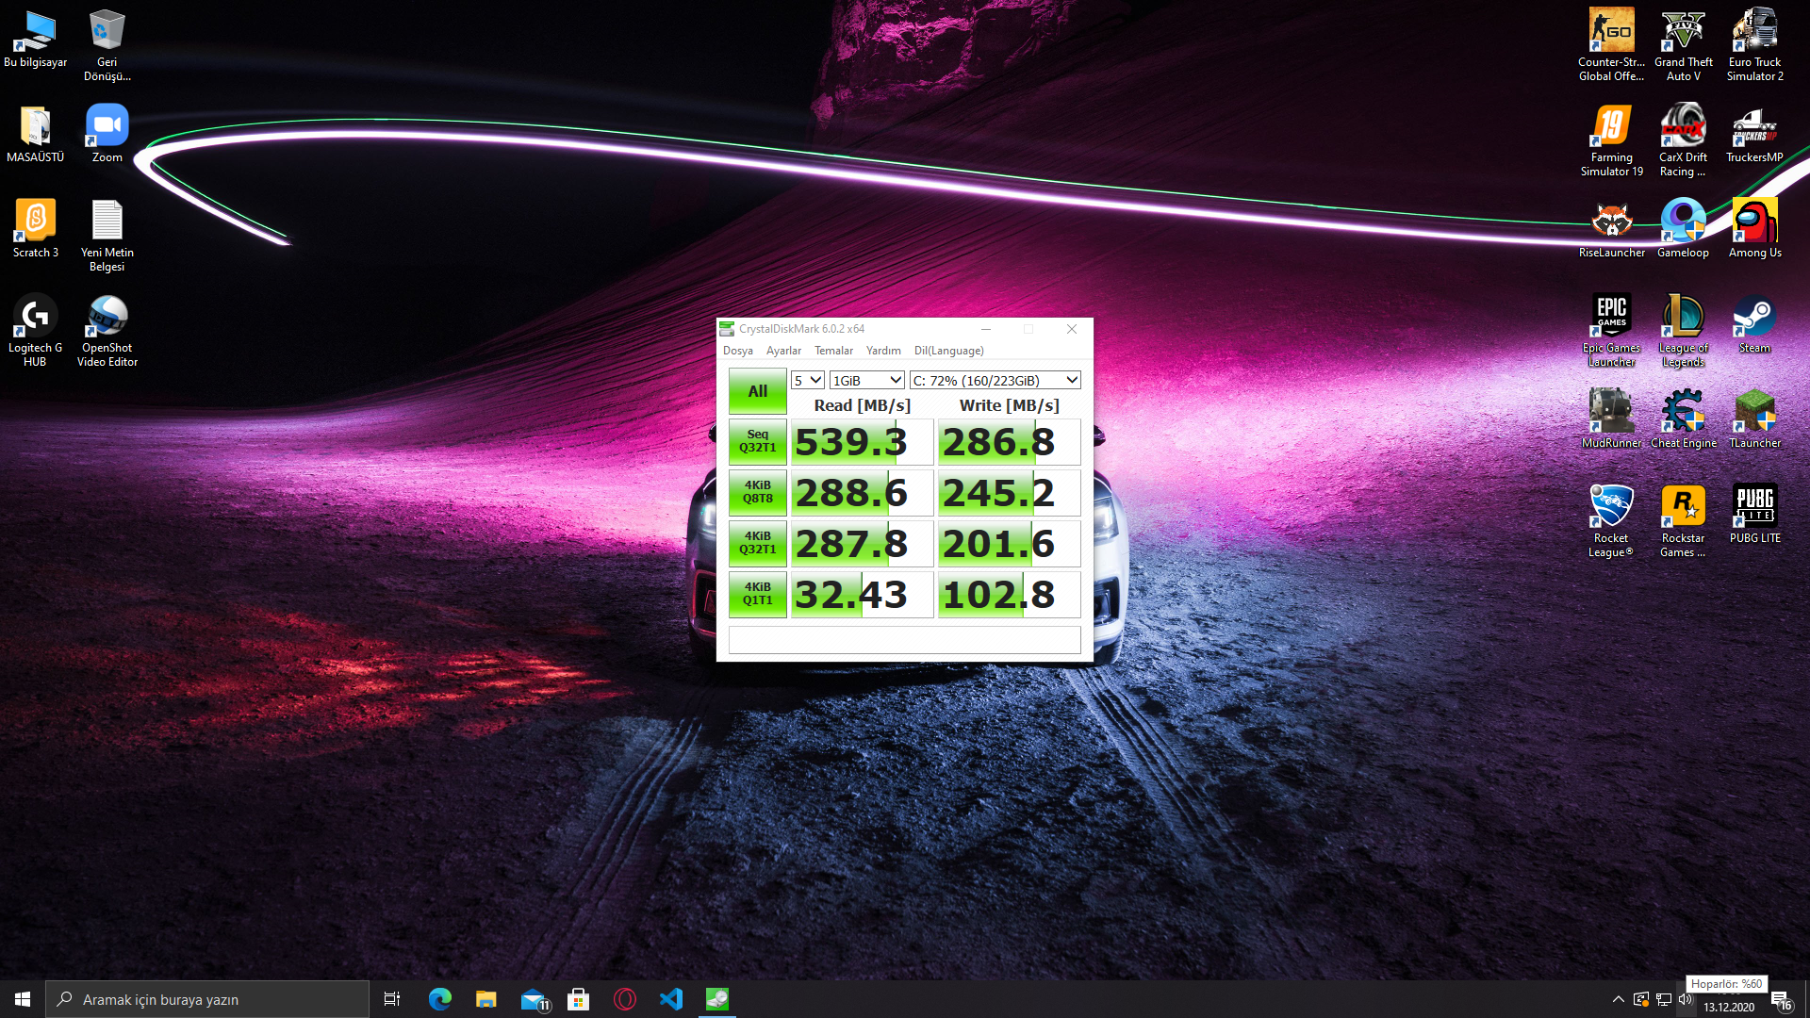Click the speaker volume tray icon
The height and width of the screenshot is (1018, 1810).
(1686, 999)
